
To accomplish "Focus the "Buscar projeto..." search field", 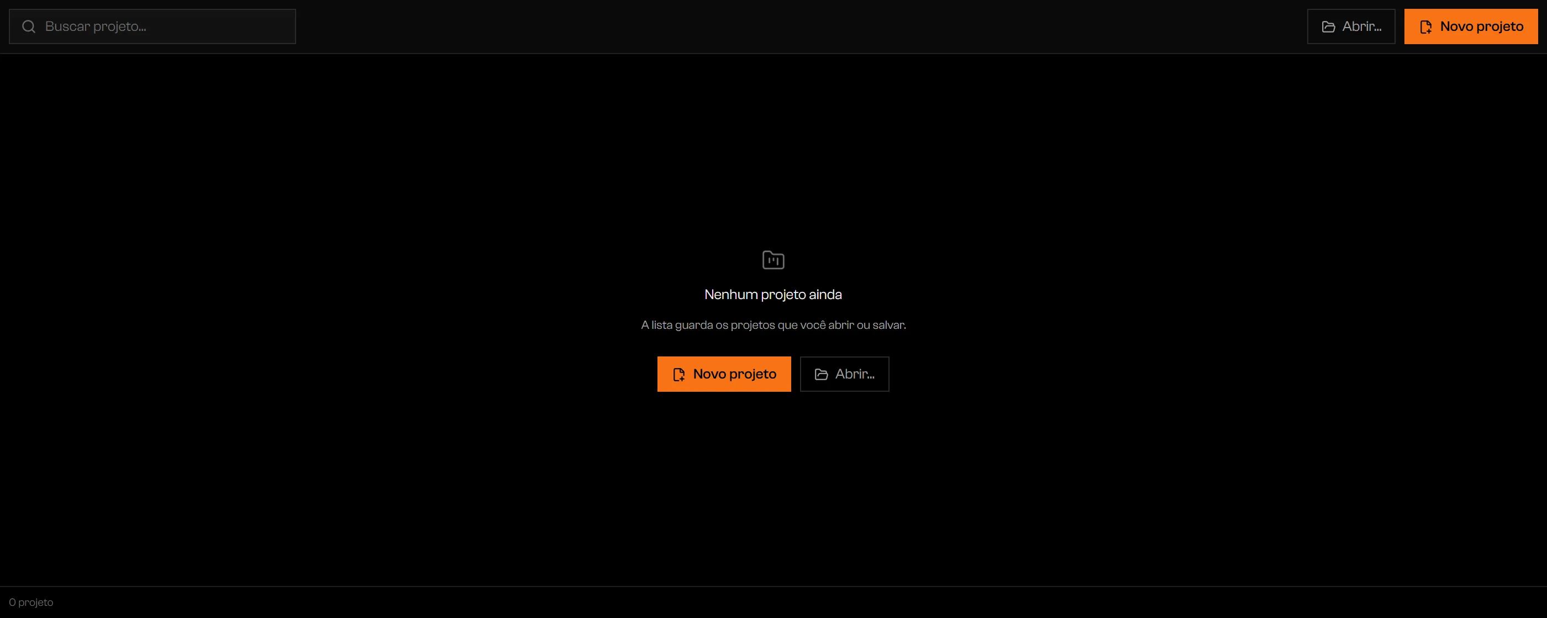I will pos(152,26).
